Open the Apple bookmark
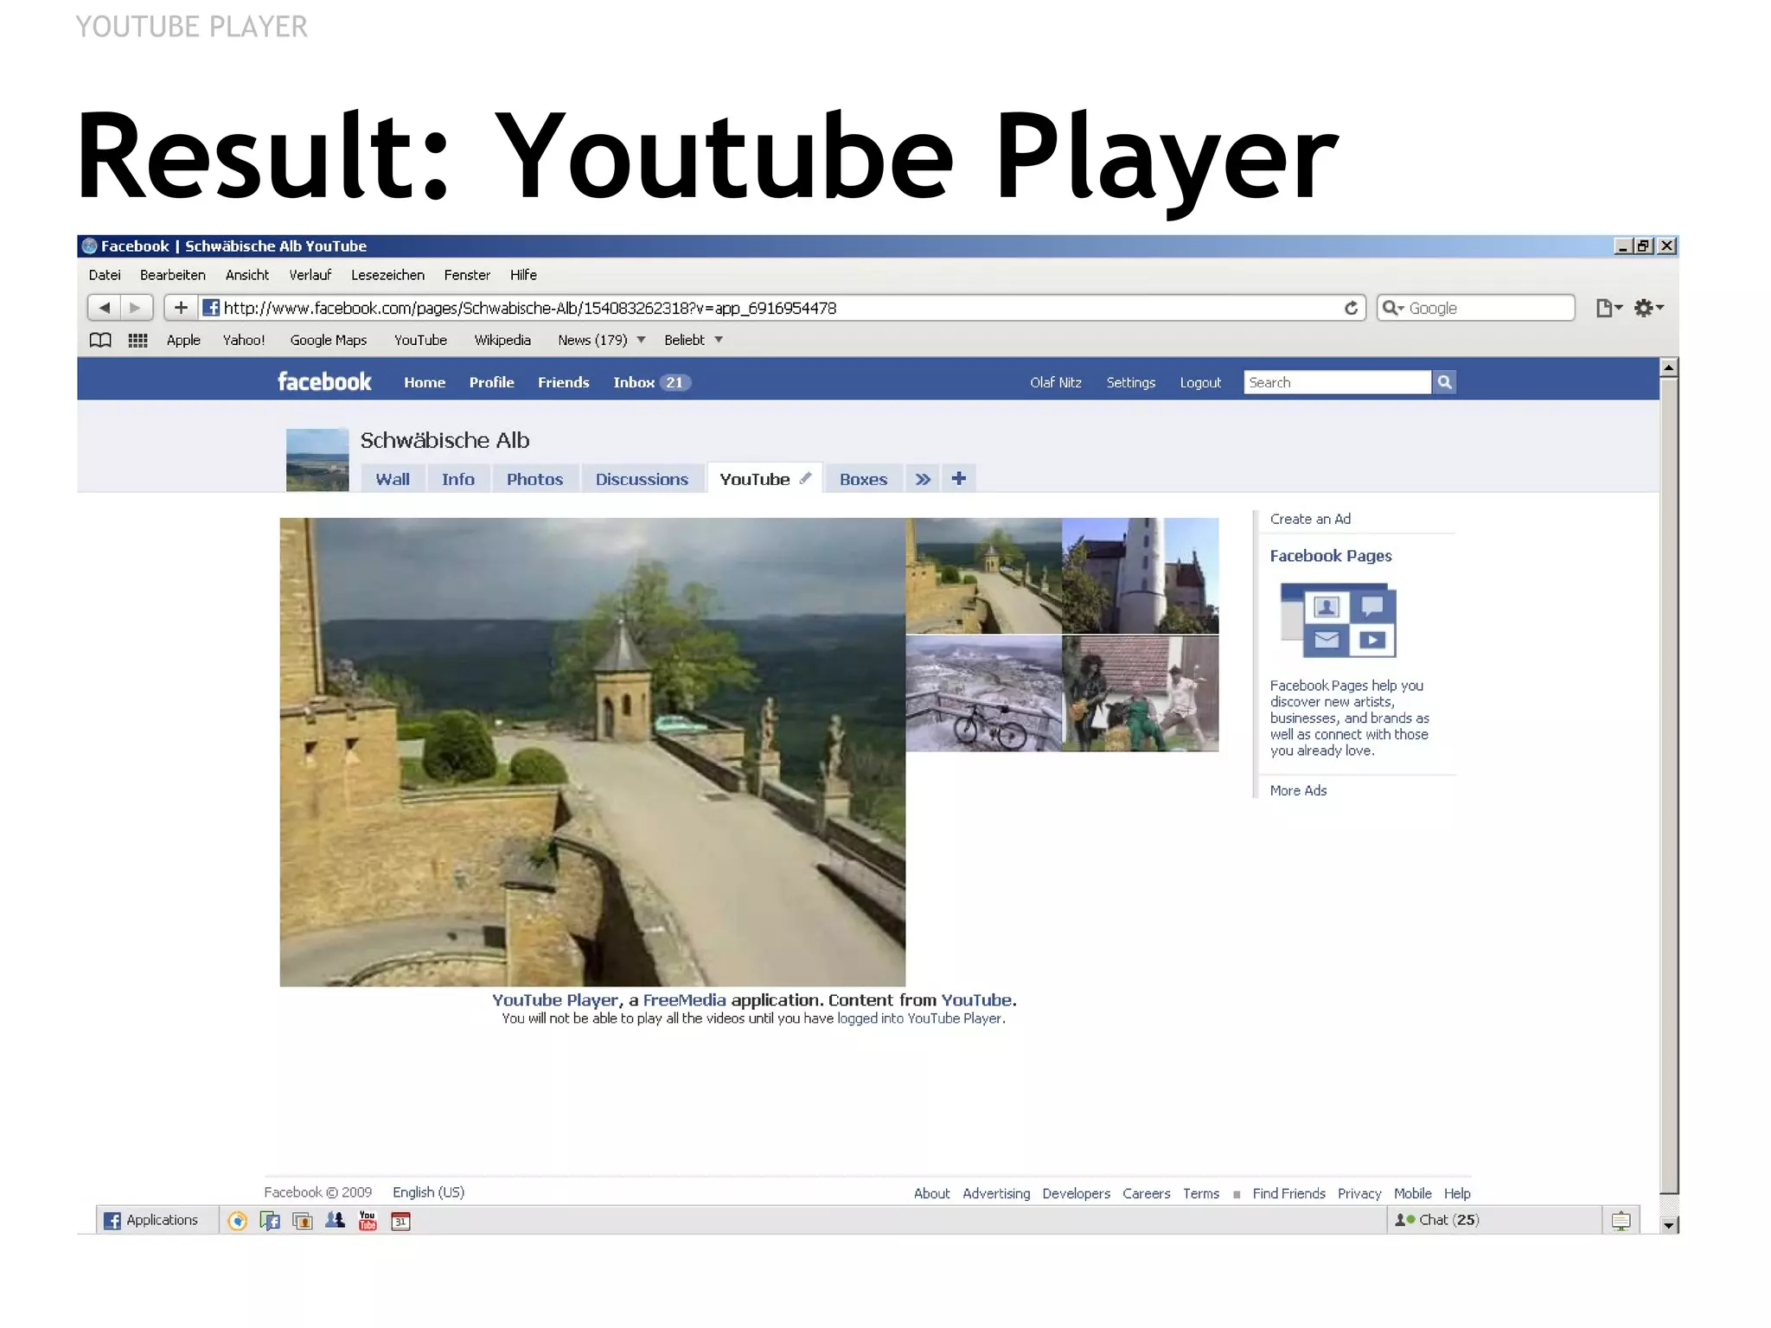The width and height of the screenshot is (1771, 1328). tap(183, 340)
